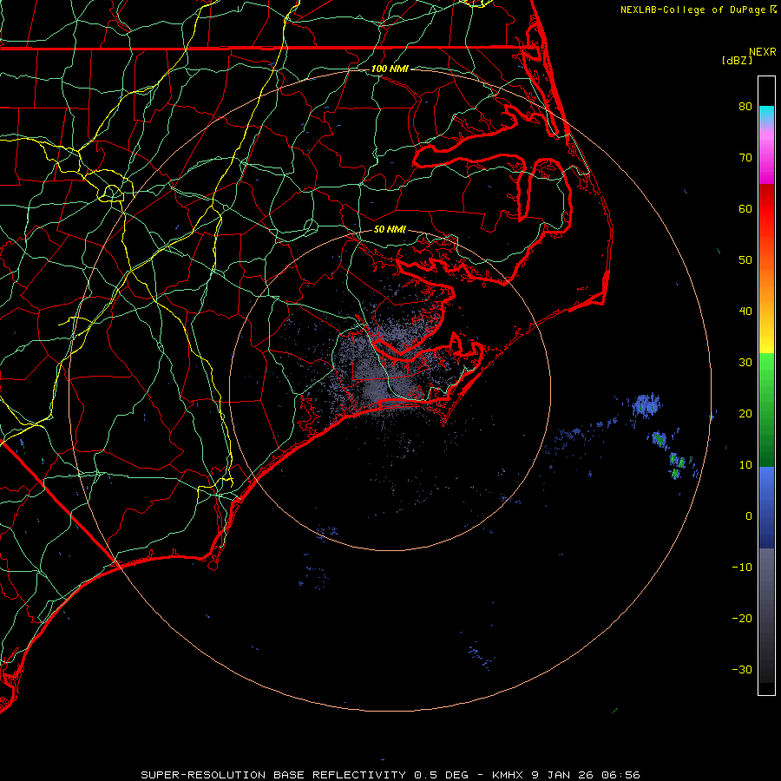
Task: Click the 50 NMI range ring label
Action: 390,230
